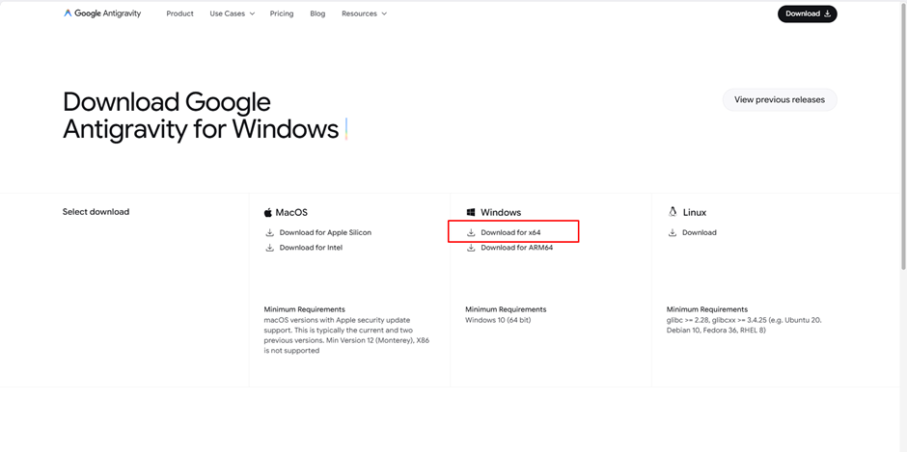Click the Linux penguin icon

[673, 212]
